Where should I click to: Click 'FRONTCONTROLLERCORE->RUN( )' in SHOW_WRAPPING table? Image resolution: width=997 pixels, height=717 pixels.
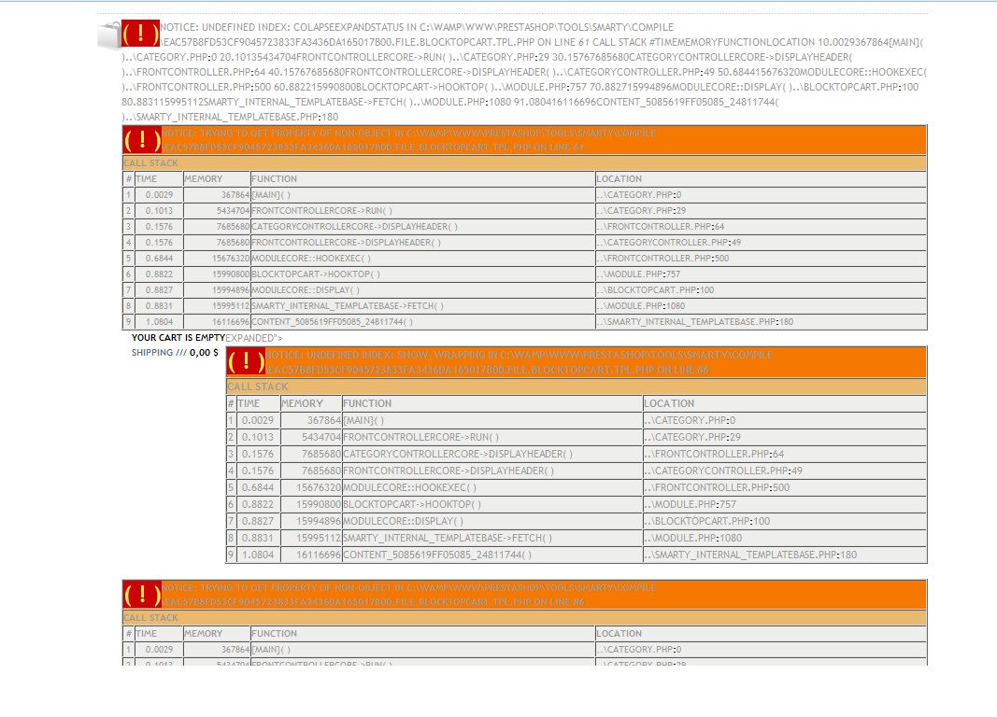click(x=420, y=437)
